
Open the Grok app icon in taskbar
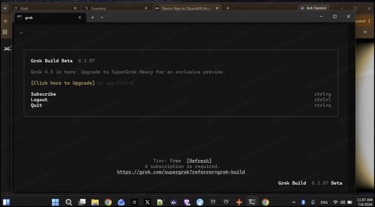134,202
